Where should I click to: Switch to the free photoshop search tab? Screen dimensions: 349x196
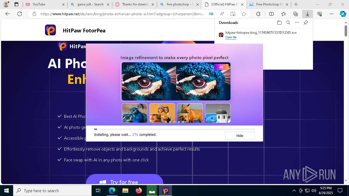tap(180, 4)
